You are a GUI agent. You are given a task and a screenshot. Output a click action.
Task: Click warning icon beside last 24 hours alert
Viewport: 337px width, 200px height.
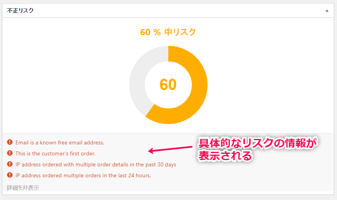click(x=10, y=175)
